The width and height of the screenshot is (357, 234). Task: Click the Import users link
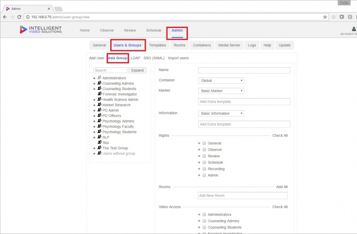(178, 58)
